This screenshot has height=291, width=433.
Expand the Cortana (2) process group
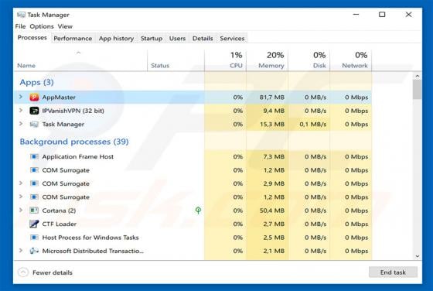[21, 211]
